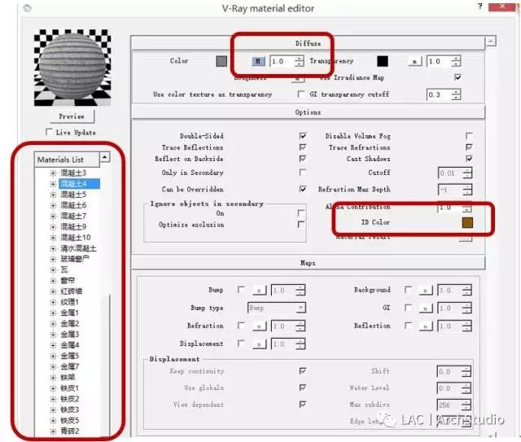Click the help question mark in title bar

point(480,6)
